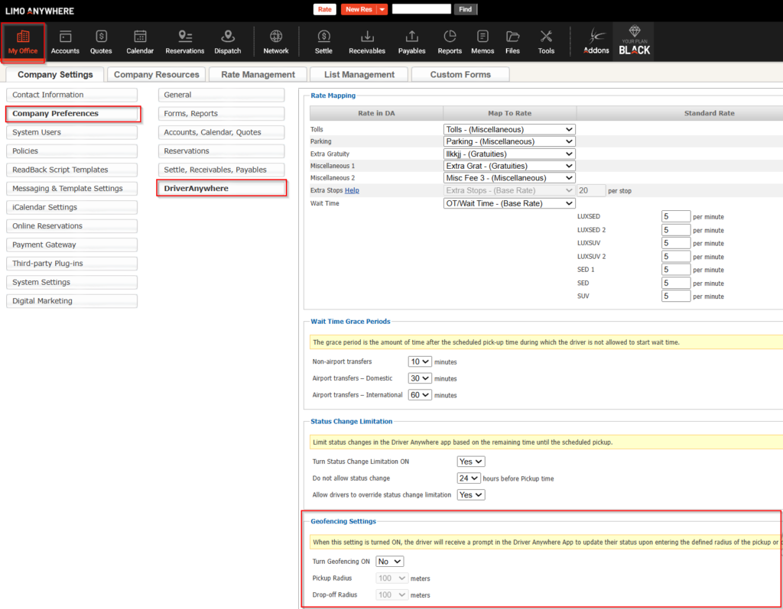The image size is (783, 609).
Task: Expand the New Res arrow dropdown
Action: coord(382,9)
